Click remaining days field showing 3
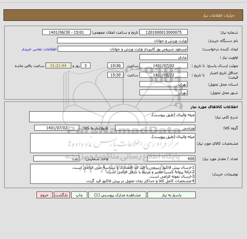The image size is (247, 239). pos(86,65)
